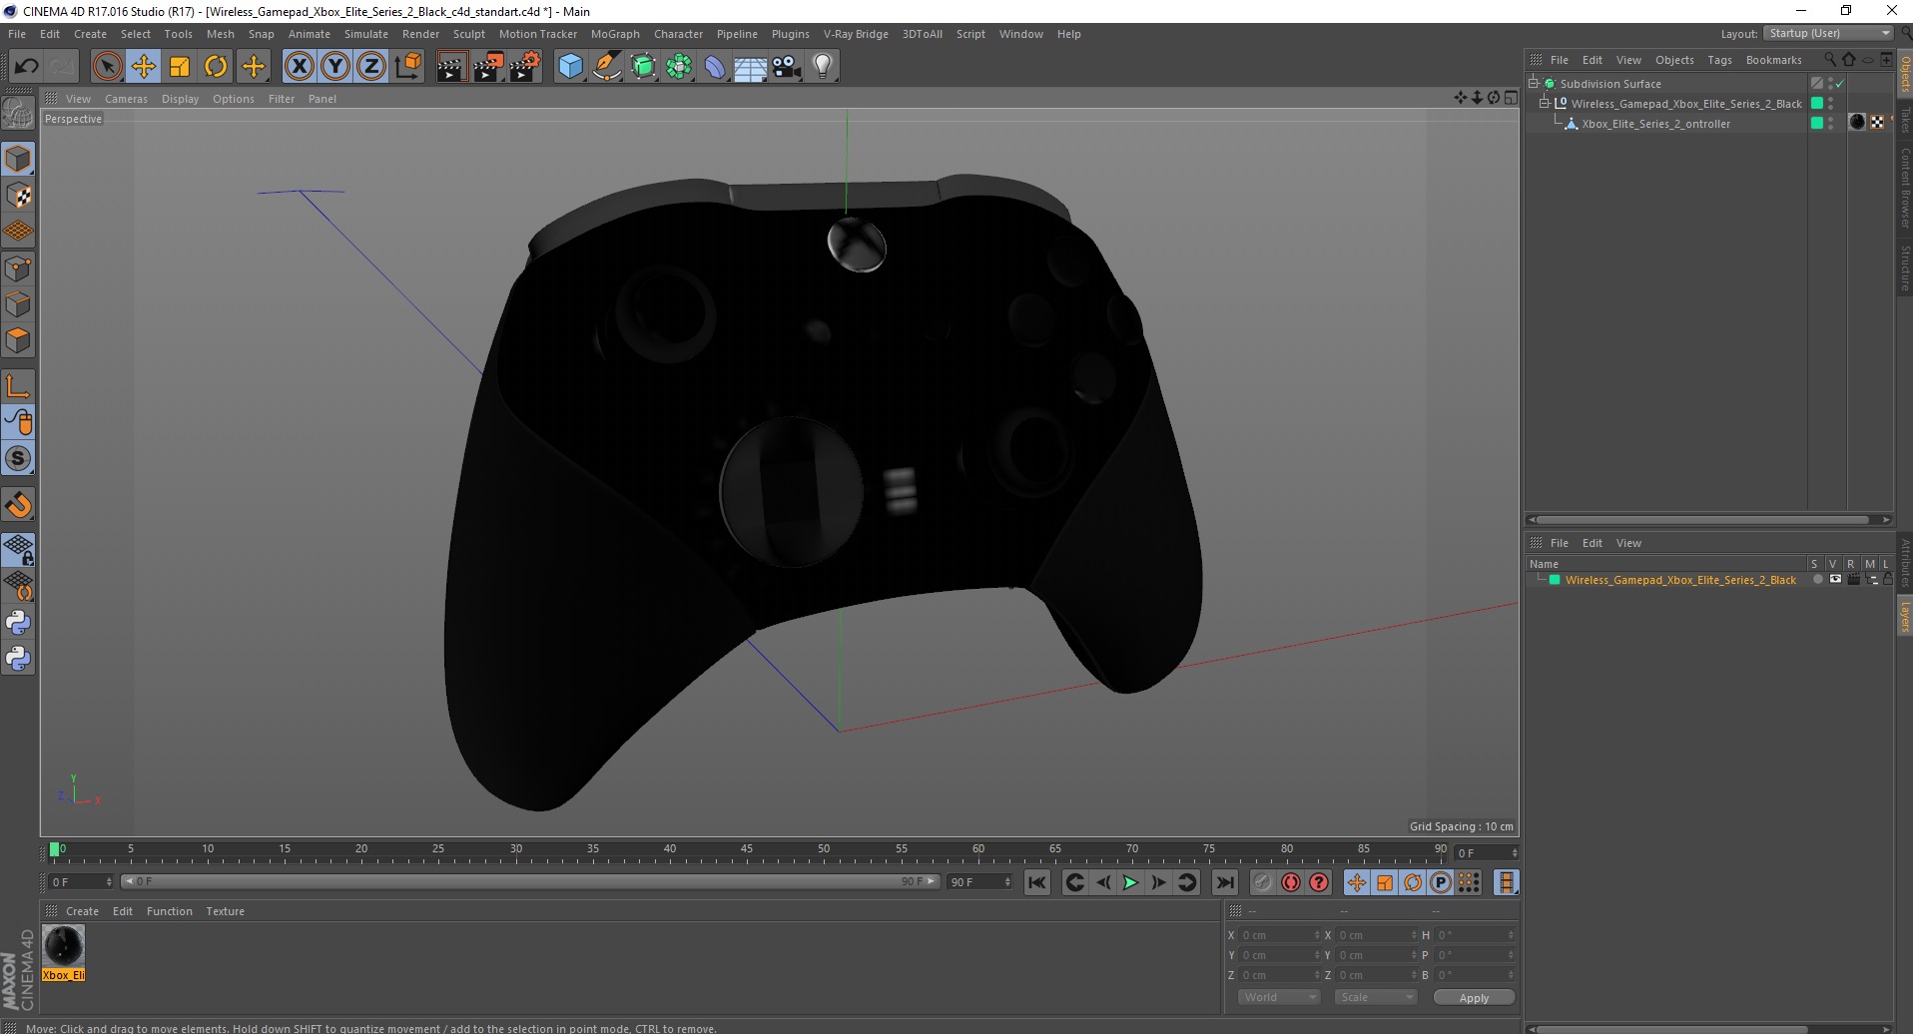Add a Camera object
The height and width of the screenshot is (1034, 1913).
tap(786, 67)
